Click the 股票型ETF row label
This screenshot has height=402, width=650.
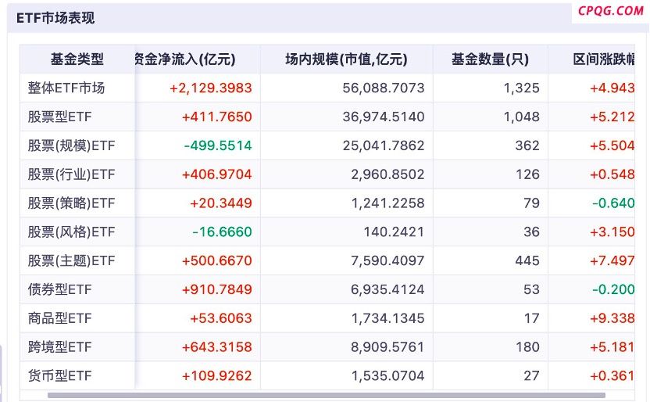tap(60, 117)
